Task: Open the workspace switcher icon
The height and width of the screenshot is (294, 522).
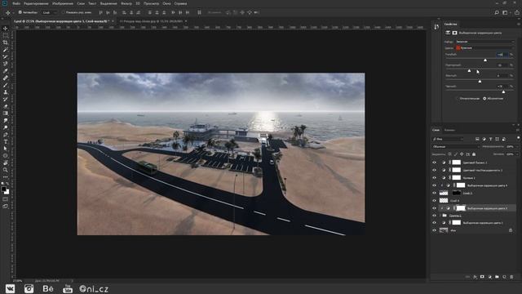Action: 506,12
